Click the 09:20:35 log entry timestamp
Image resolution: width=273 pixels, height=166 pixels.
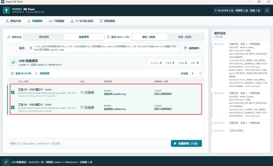219,123
